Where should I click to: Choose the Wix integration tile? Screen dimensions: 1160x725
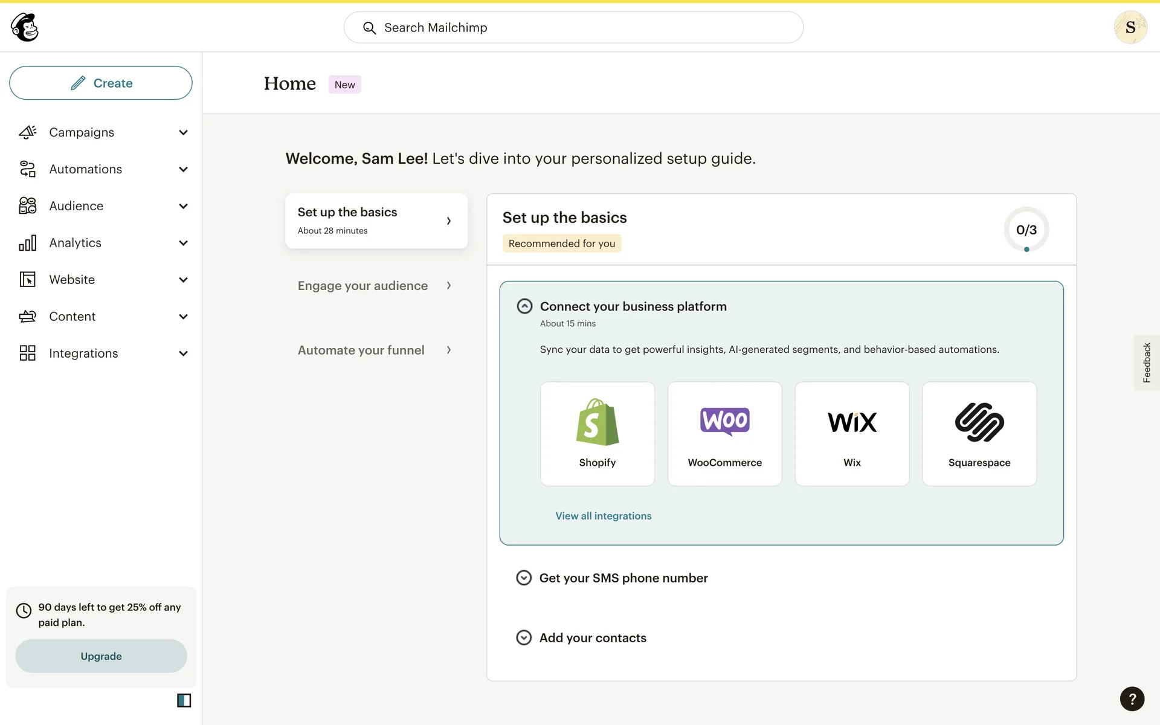[x=852, y=433]
